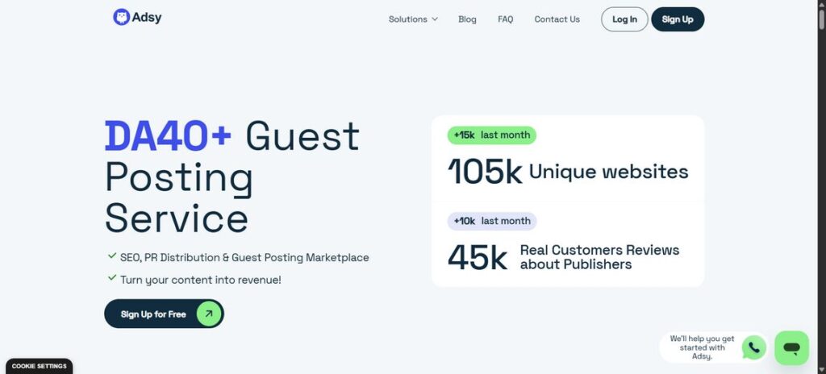This screenshot has height=374, width=826.
Task: Expand the Solutions chevron arrow
Action: pos(435,19)
